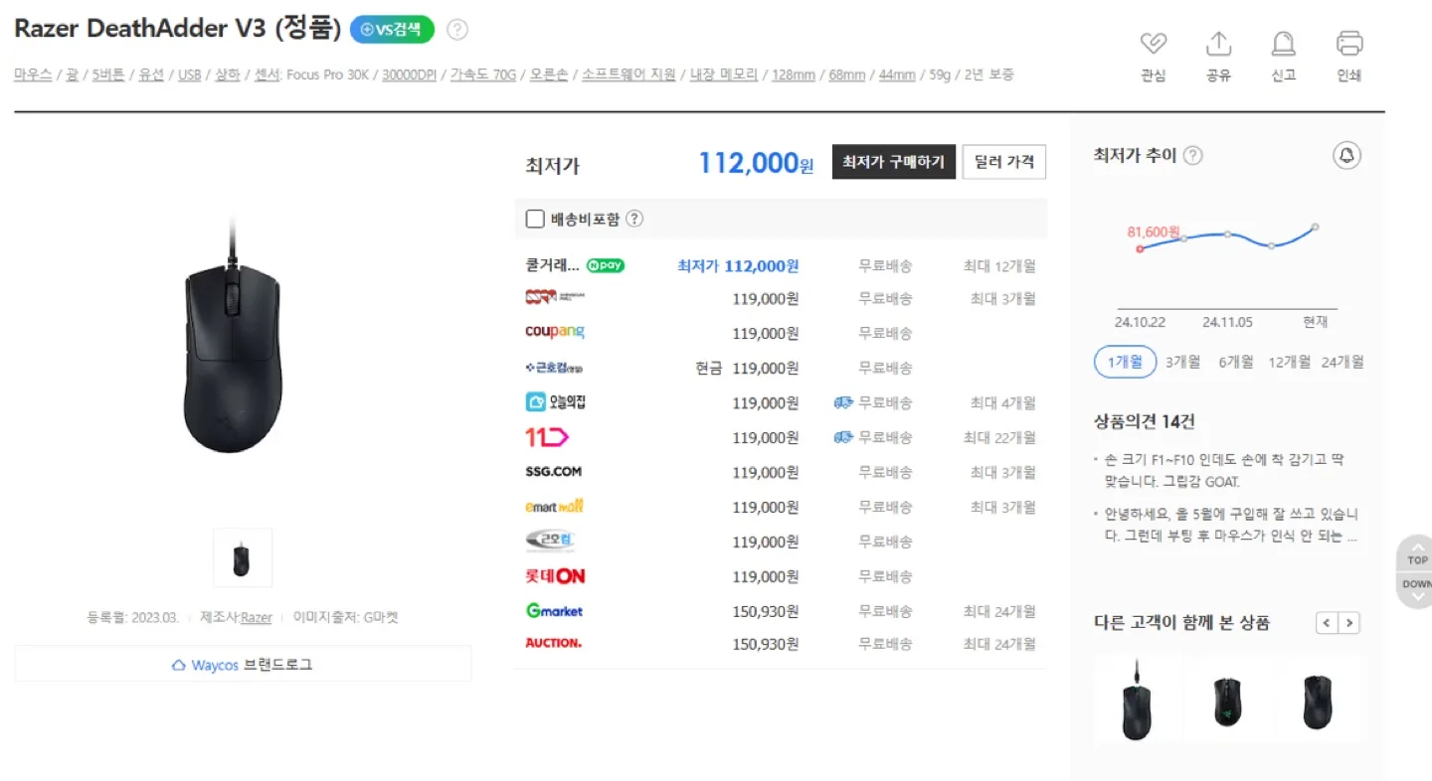Click the AUCTION seller logo
Image resolution: width=1432 pixels, height=781 pixels.
(554, 643)
